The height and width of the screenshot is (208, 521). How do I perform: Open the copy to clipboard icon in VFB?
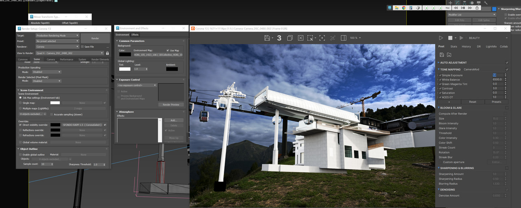(290, 38)
